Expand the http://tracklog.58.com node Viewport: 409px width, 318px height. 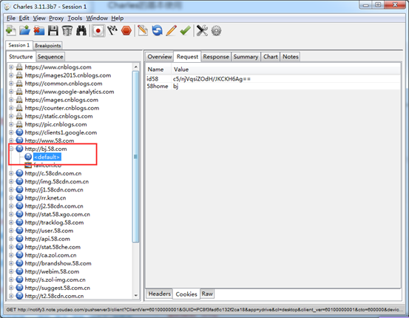point(11,223)
